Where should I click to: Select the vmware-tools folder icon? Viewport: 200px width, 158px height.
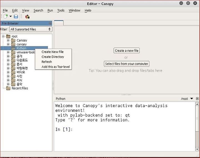tap(13, 52)
